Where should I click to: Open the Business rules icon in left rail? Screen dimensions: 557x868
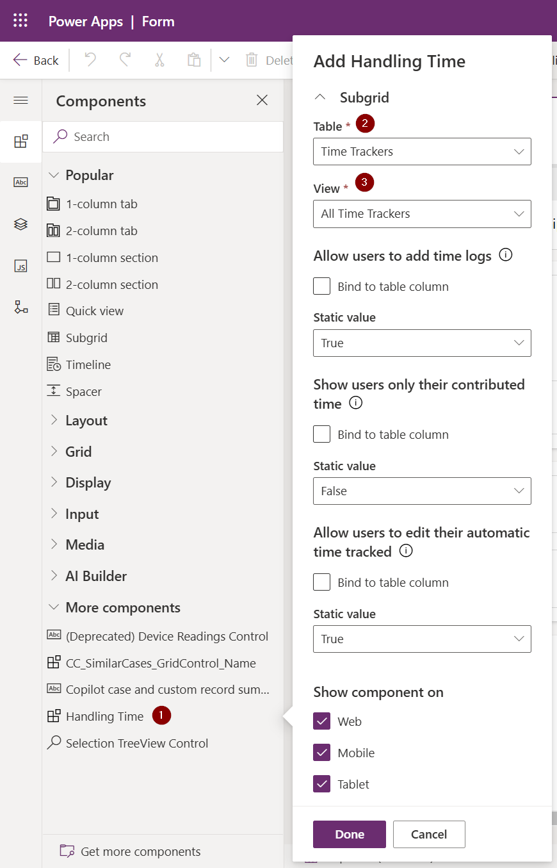pos(21,307)
